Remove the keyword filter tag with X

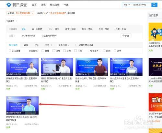tap(32, 13)
